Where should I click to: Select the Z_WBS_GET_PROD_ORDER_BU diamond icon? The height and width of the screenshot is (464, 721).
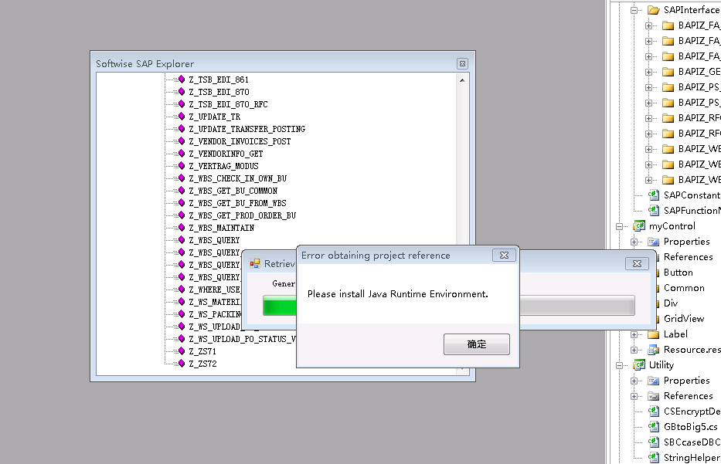tap(182, 215)
